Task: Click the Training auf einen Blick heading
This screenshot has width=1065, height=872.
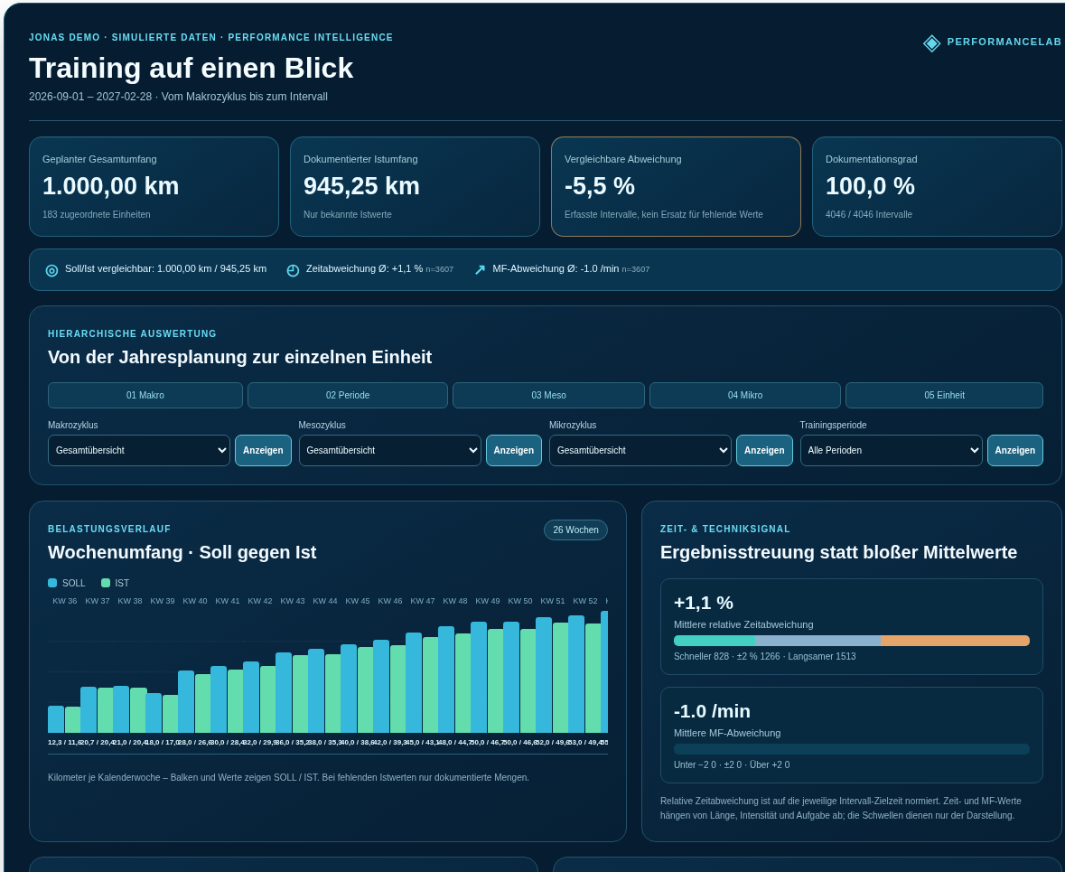Action: [191, 68]
